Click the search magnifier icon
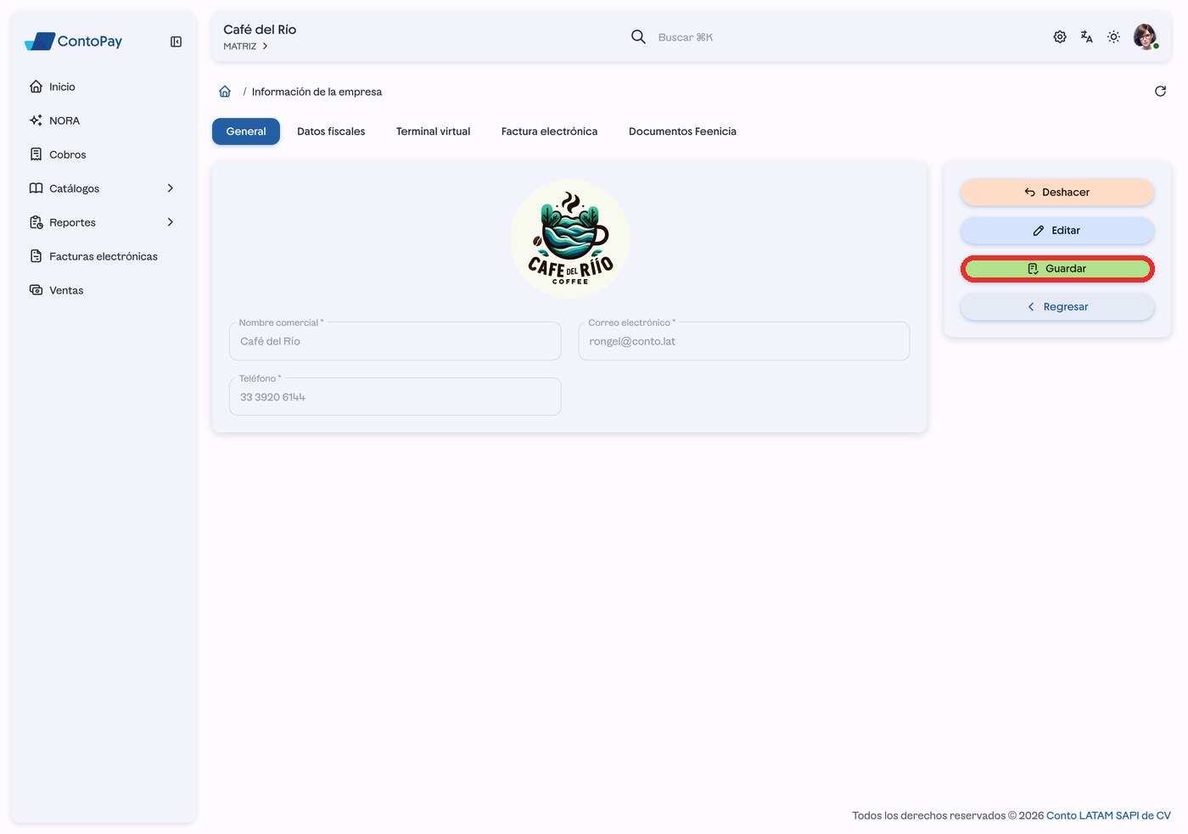1188x834 pixels. (x=638, y=36)
